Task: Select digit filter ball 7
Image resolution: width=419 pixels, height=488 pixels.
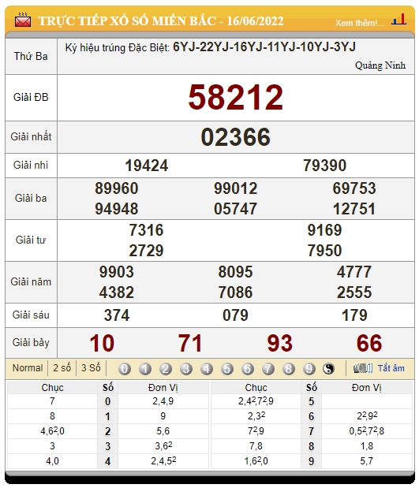Action: pyautogui.click(x=268, y=369)
